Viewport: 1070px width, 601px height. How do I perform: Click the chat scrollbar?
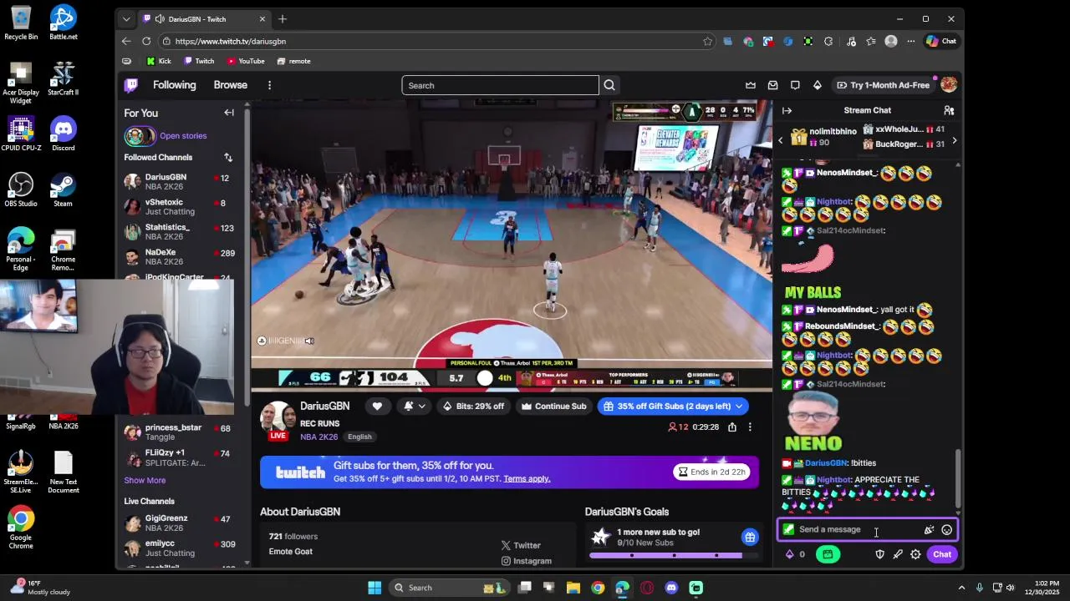click(x=958, y=478)
